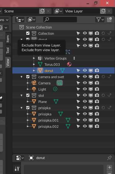Select the Scene Collection row

63,27
